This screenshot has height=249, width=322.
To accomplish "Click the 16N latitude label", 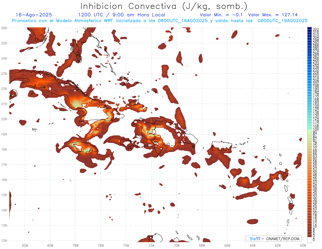I will pyautogui.click(x=4, y=180).
